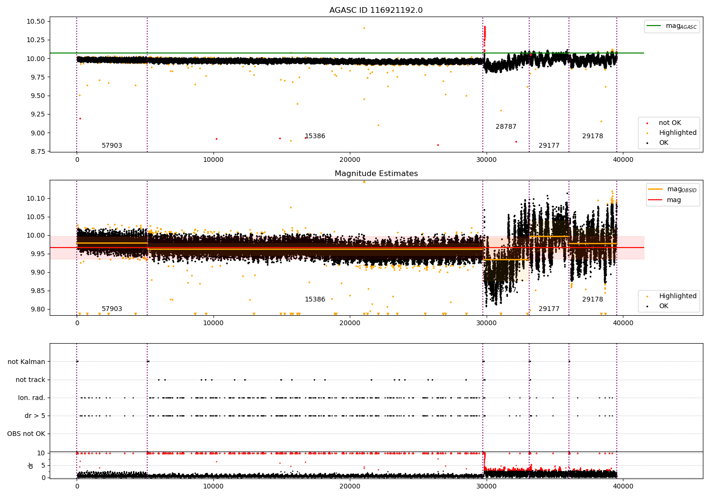This screenshot has width=710, height=497.
Task: Select the 'dr > 5' axis label
Action: pyautogui.click(x=35, y=416)
